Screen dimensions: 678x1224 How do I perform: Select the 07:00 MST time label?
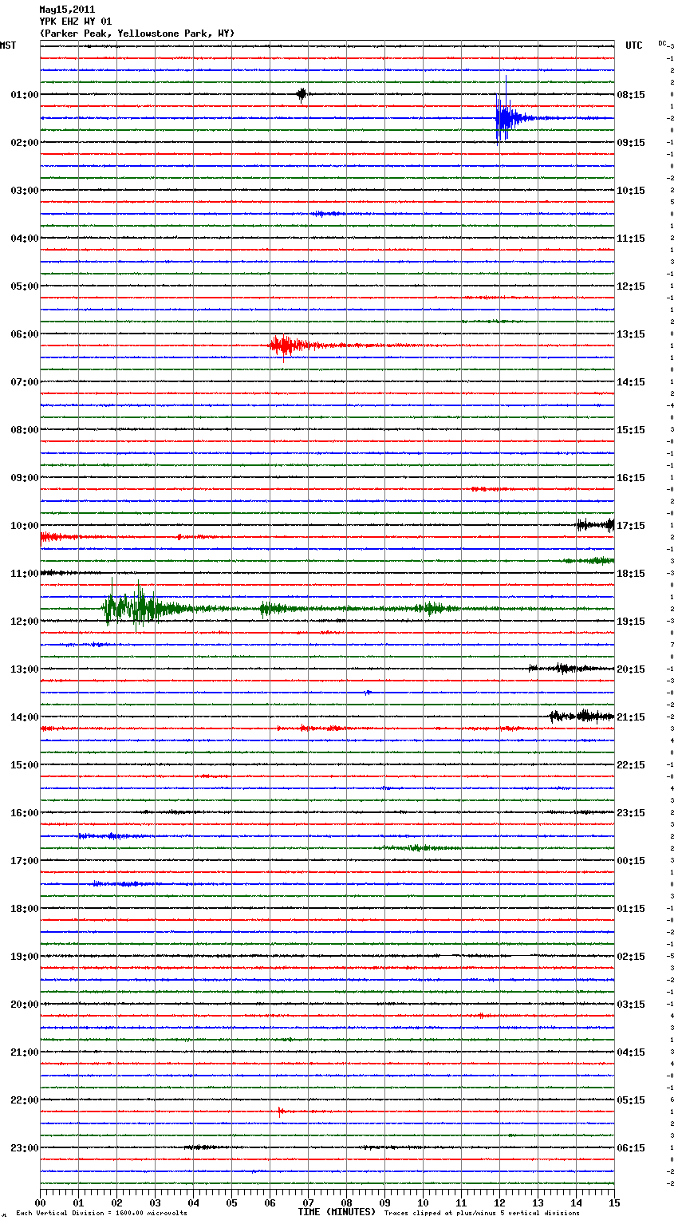tap(25, 382)
